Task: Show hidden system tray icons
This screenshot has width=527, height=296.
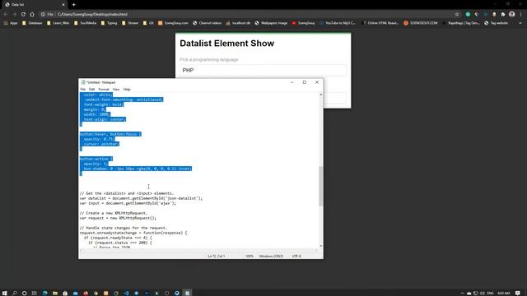Action: pos(463,293)
